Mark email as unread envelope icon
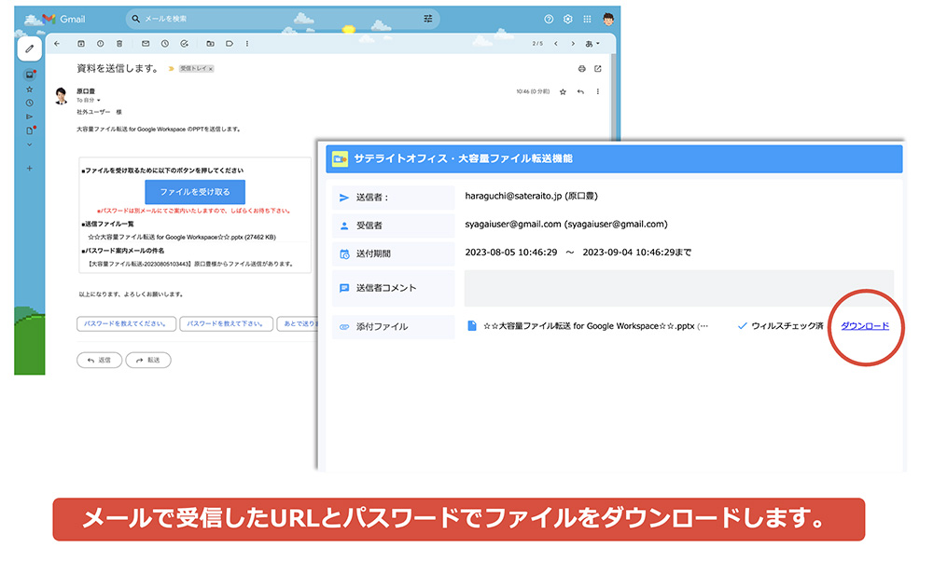933x561 pixels. click(146, 44)
